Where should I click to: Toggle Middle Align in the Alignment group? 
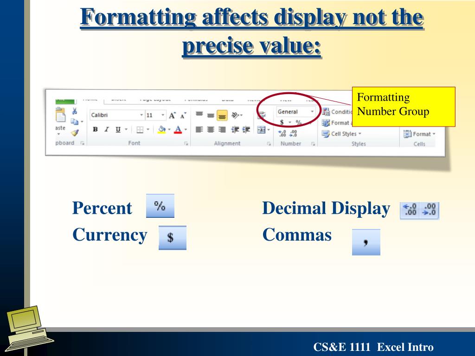tap(211, 115)
